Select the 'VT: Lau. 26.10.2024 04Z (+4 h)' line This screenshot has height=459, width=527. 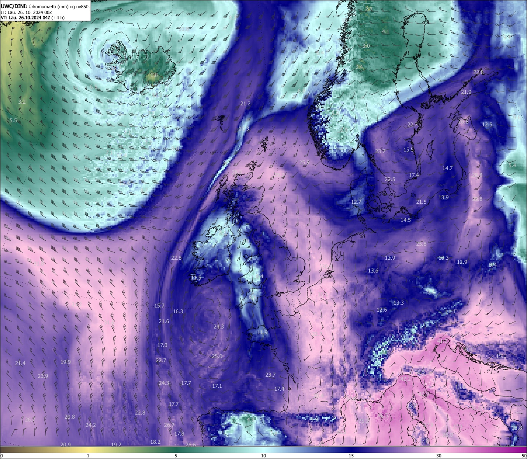coord(33,18)
